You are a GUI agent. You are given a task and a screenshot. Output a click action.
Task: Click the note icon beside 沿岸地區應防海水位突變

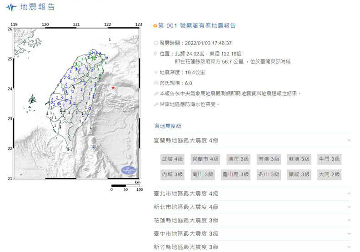(156, 104)
